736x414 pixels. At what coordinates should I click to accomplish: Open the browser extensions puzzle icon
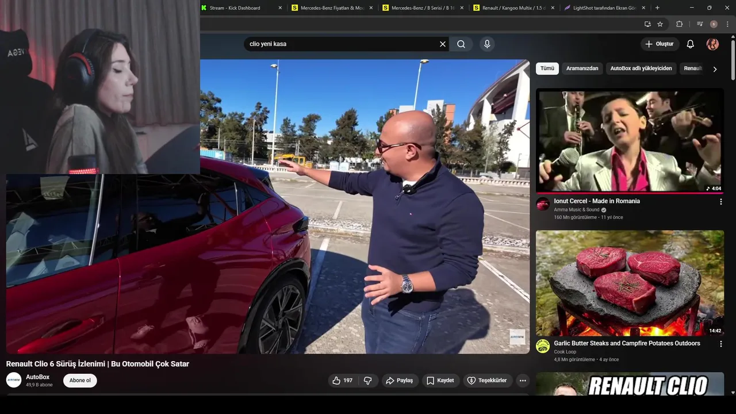click(x=680, y=24)
